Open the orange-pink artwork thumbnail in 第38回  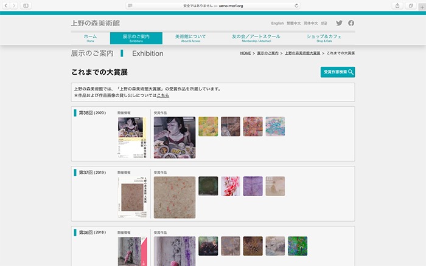[253, 126]
